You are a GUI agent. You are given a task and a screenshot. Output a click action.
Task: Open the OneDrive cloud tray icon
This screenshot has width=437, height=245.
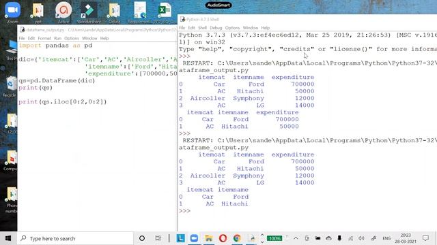coord(328,238)
